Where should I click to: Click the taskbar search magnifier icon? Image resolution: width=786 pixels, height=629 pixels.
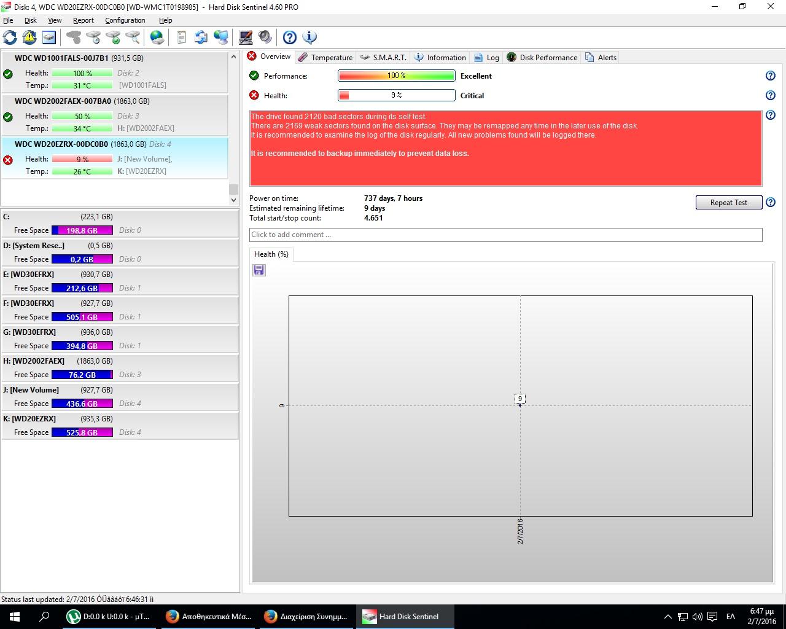pyautogui.click(x=44, y=616)
